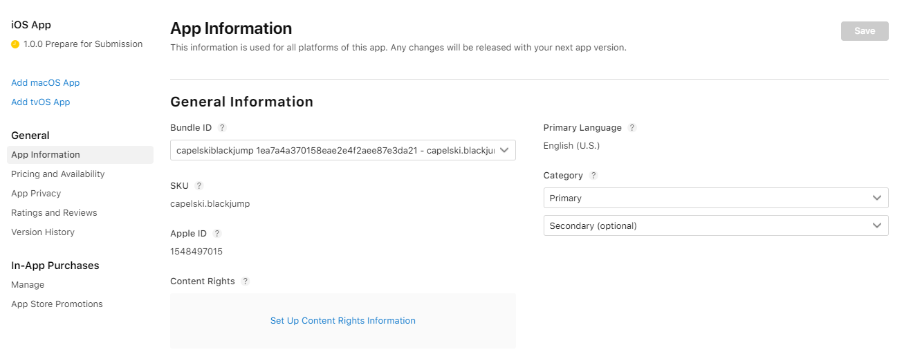Open the Secondary (optional) category dropdown
The height and width of the screenshot is (361, 904).
click(x=715, y=225)
